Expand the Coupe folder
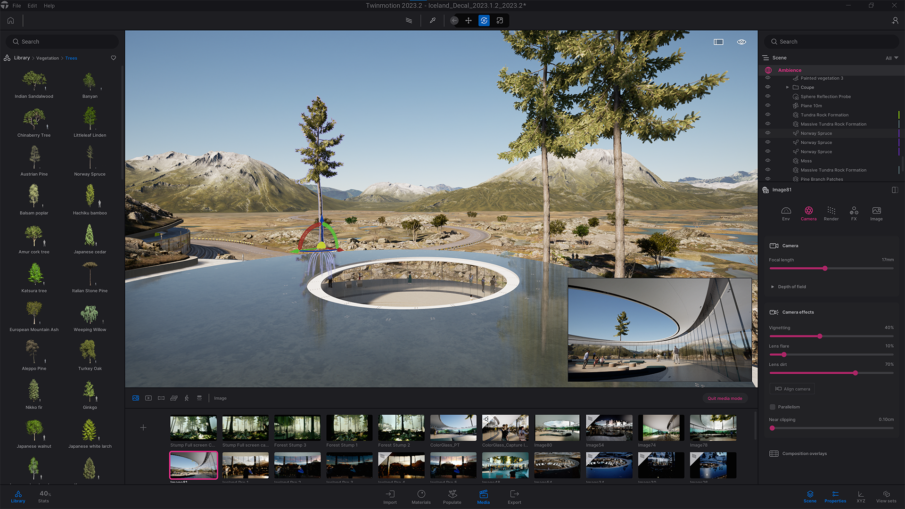The height and width of the screenshot is (509, 905). pos(787,87)
